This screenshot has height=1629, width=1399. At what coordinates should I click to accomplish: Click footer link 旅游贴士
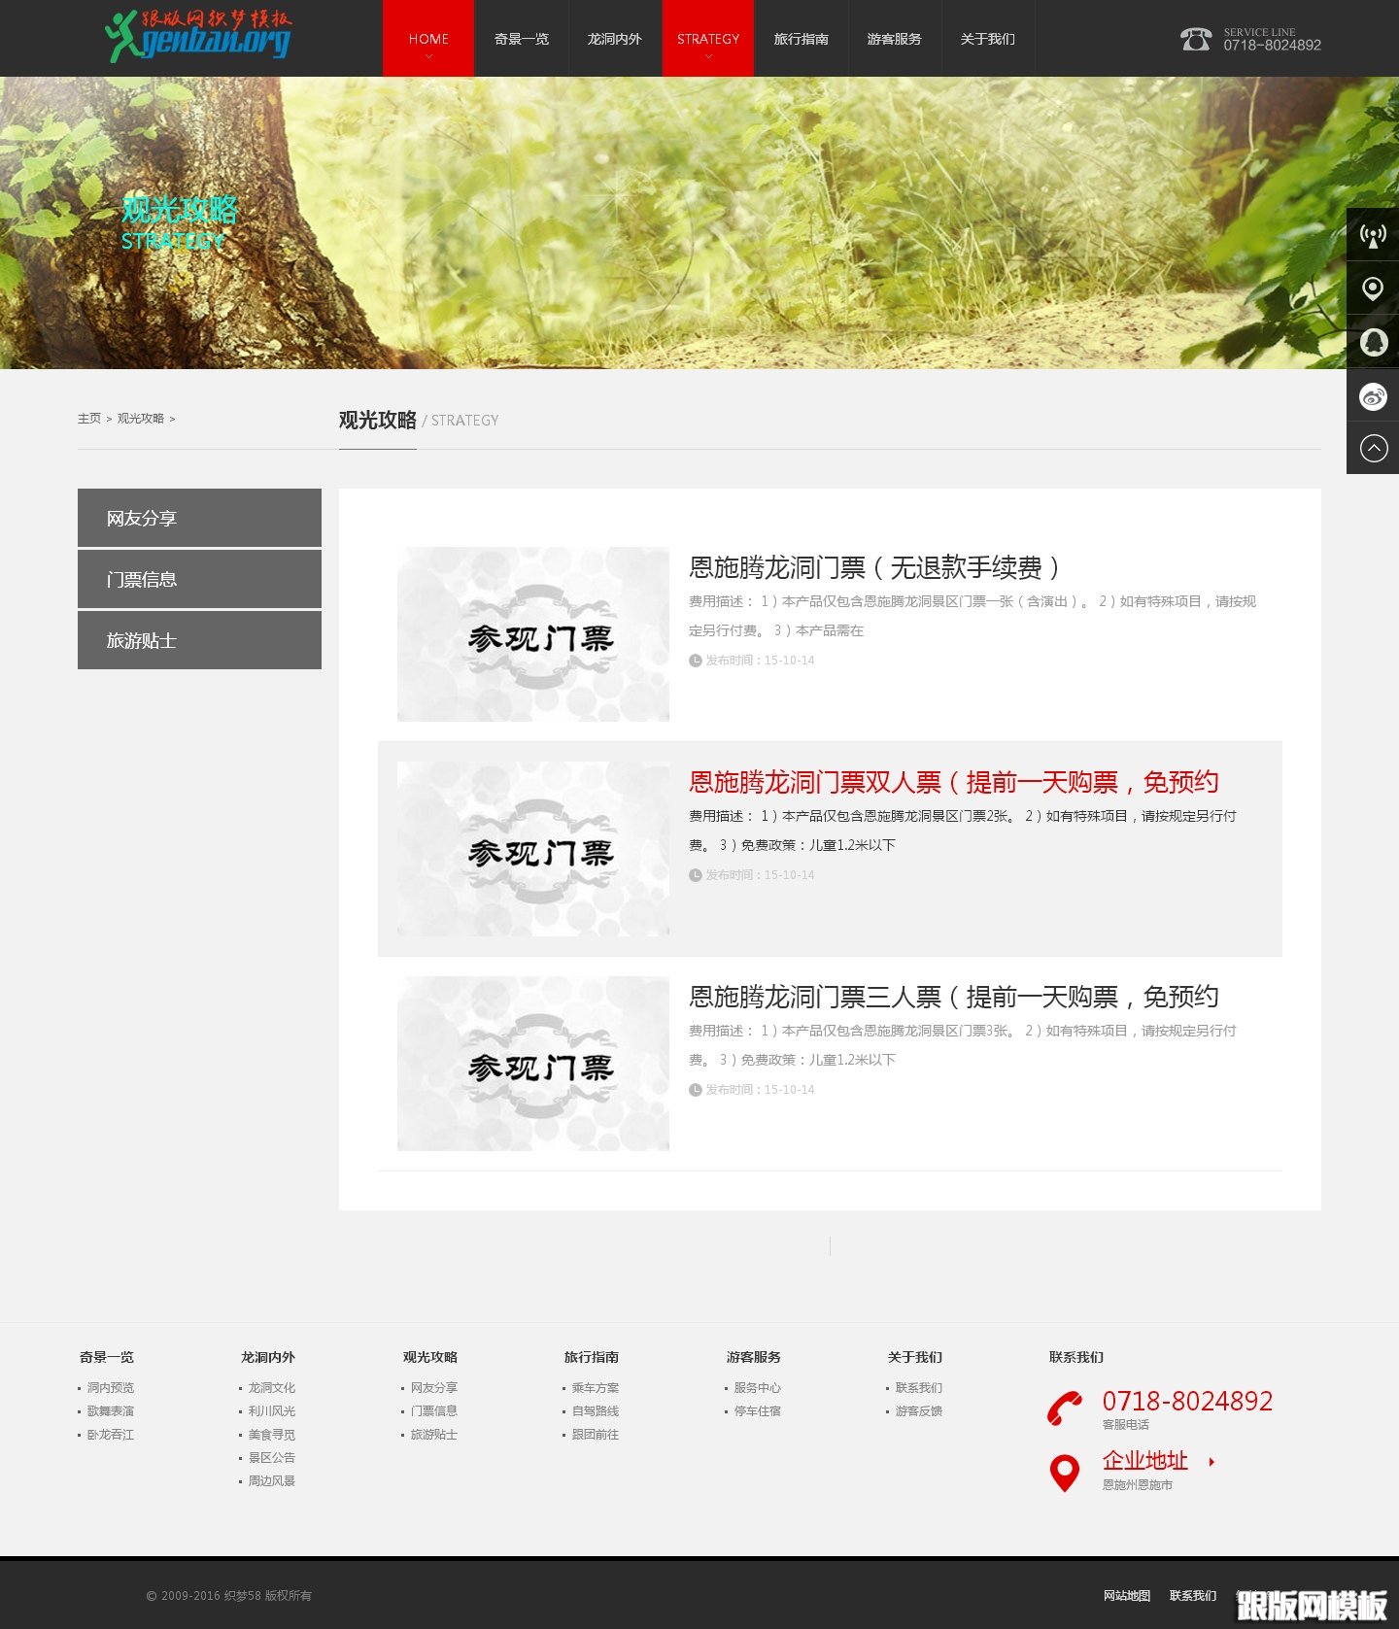tap(433, 1435)
